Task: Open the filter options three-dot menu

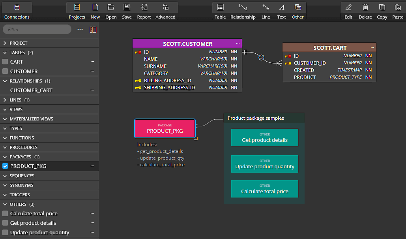Action: (x=80, y=30)
